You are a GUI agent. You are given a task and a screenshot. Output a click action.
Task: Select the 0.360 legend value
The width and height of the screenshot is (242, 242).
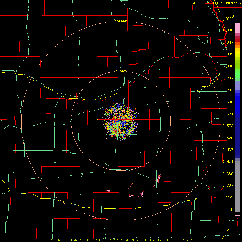pos(228,174)
